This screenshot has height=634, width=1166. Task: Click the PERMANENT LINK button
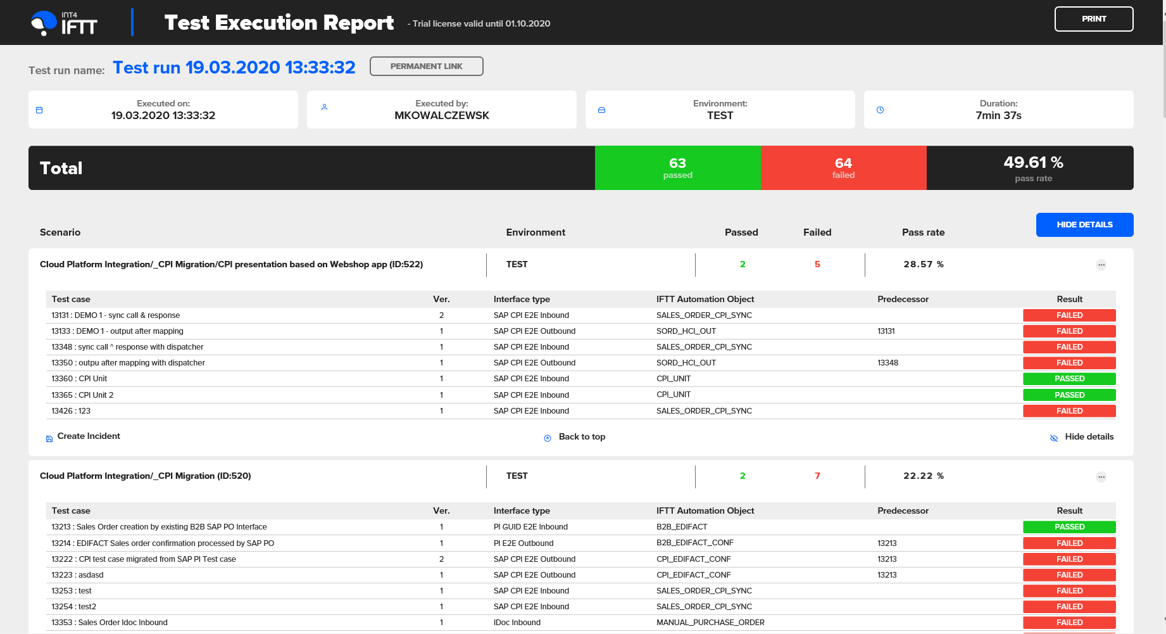coord(427,66)
